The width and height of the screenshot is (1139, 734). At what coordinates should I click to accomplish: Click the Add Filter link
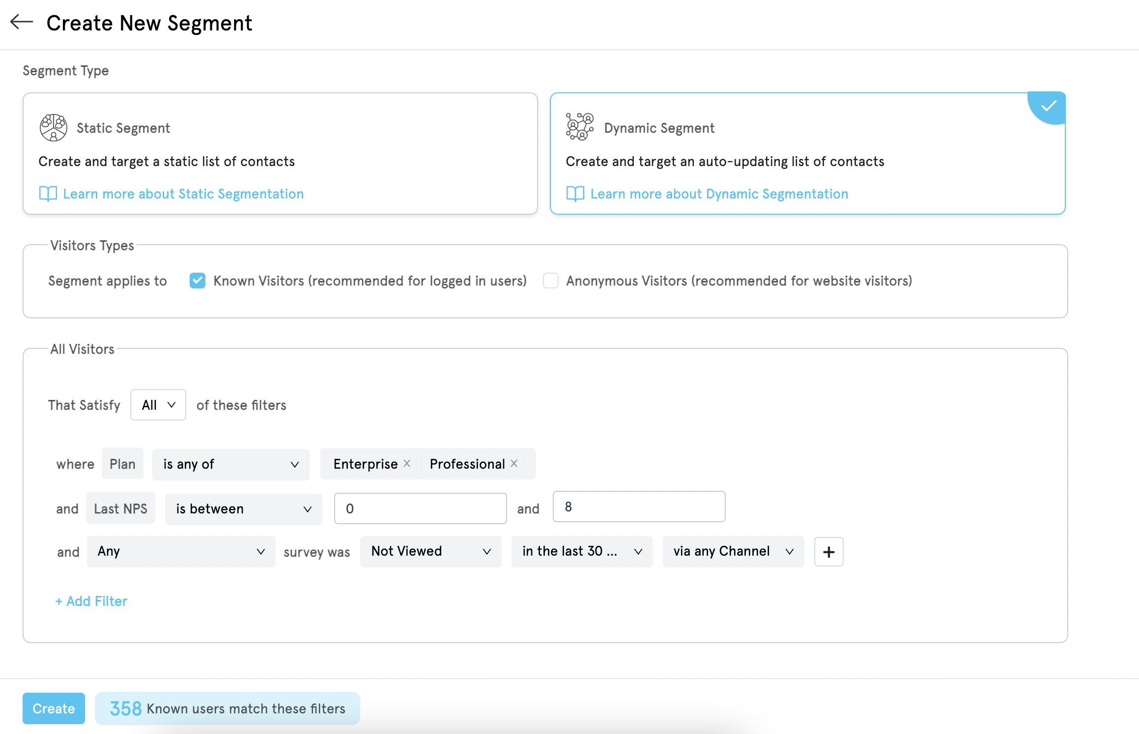tap(90, 601)
